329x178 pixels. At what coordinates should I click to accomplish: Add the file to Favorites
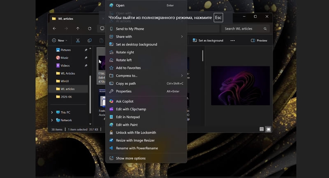click(x=146, y=68)
